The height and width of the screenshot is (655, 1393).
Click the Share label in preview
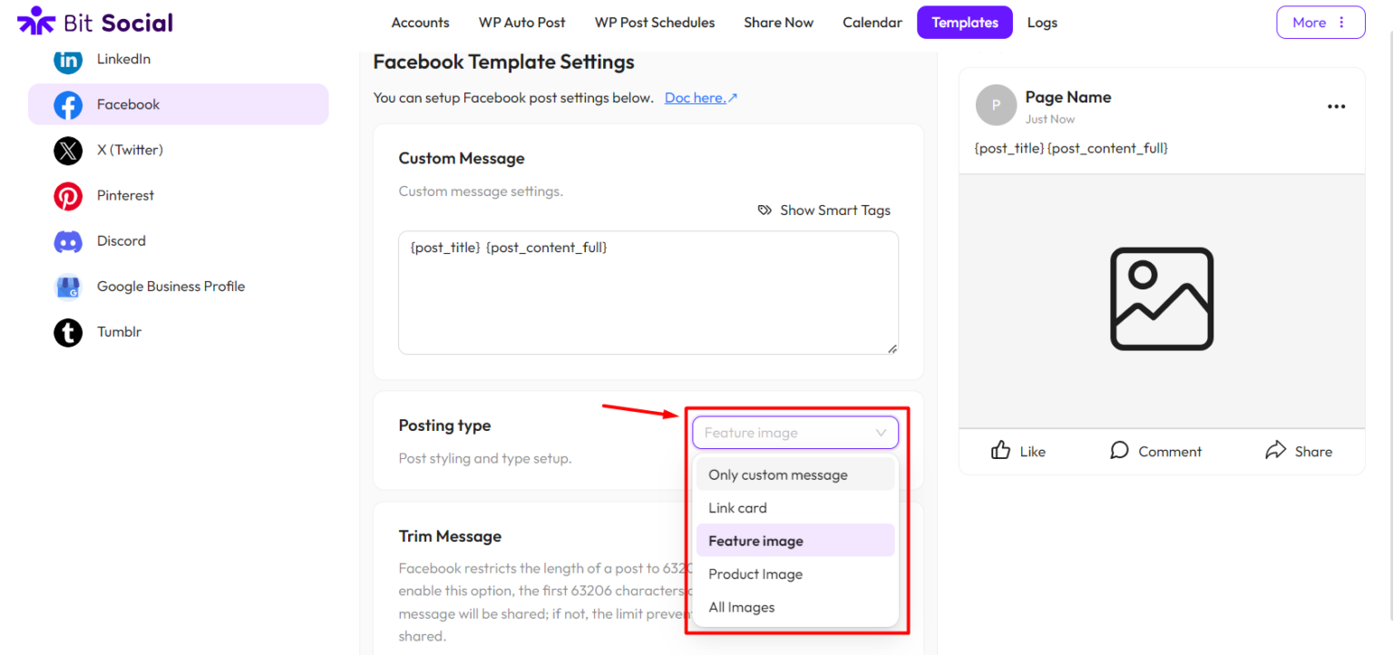tap(1313, 452)
